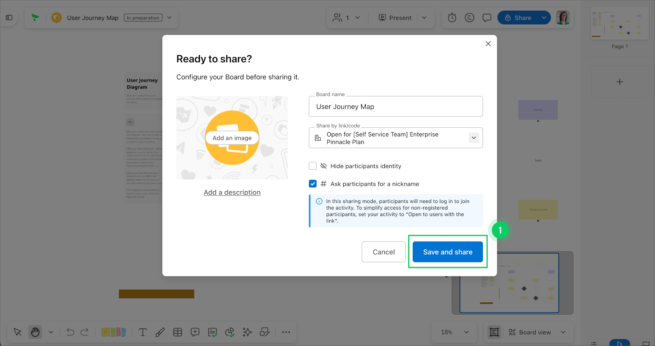The width and height of the screenshot is (655, 346).
Task: Toggle the left sidebar panel icon
Action: pyautogui.click(x=9, y=17)
